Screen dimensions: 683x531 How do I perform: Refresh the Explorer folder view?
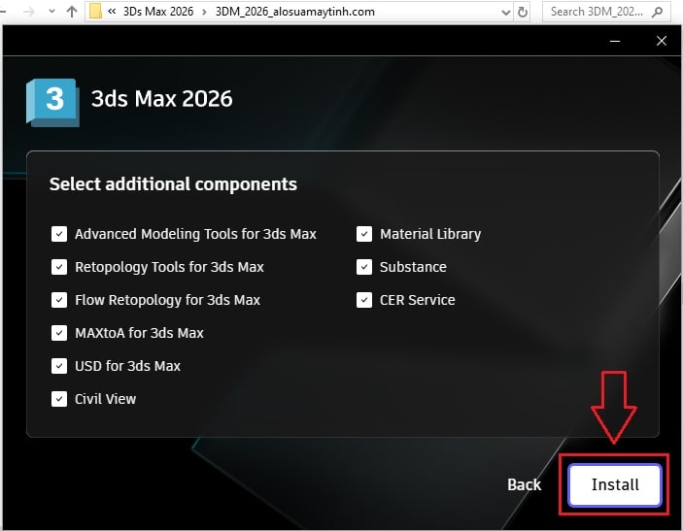(523, 13)
